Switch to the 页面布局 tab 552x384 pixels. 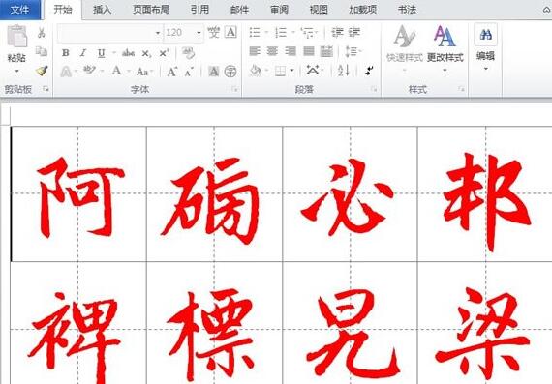pos(151,10)
